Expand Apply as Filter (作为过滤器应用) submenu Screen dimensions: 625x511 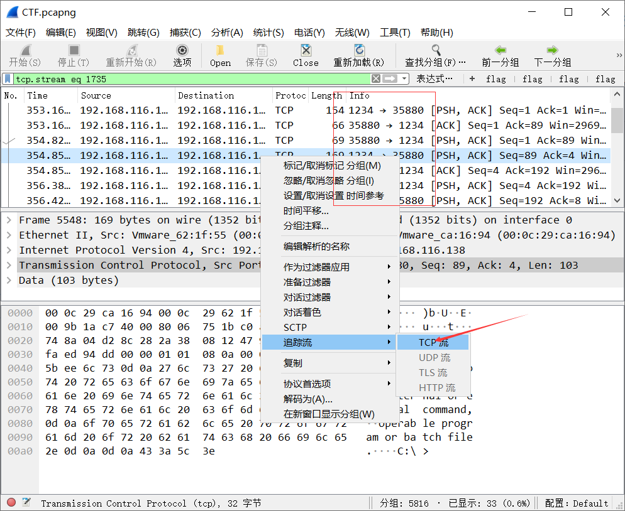pyautogui.click(x=330, y=267)
